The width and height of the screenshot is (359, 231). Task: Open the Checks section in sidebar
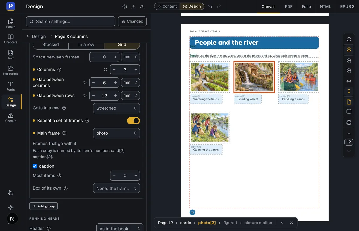click(10, 118)
